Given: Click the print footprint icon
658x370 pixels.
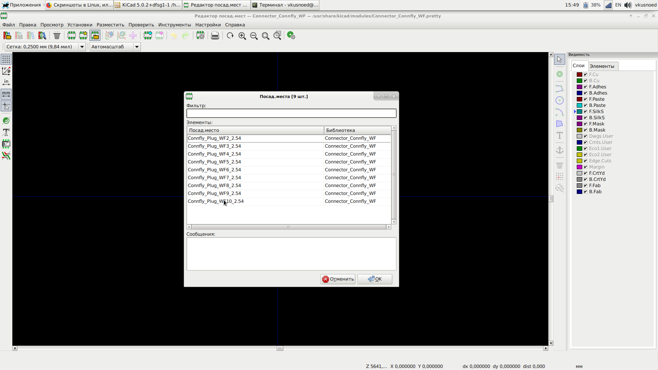Looking at the screenshot, I should [215, 36].
